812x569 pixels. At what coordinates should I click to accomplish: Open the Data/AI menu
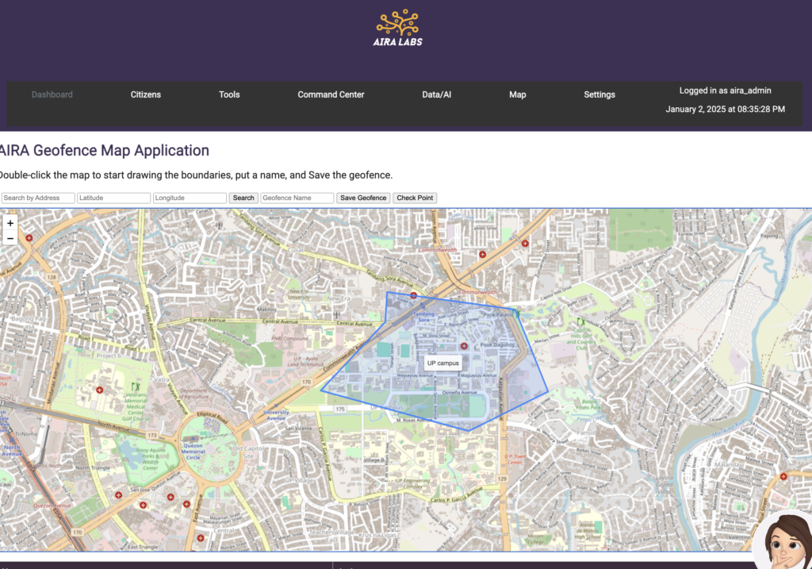pos(436,94)
